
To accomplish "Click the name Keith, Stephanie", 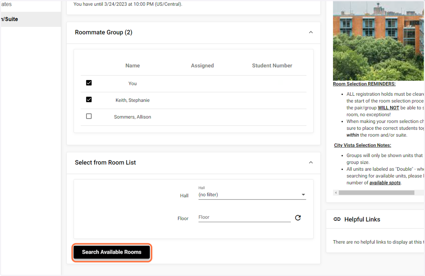I will [x=132, y=100].
